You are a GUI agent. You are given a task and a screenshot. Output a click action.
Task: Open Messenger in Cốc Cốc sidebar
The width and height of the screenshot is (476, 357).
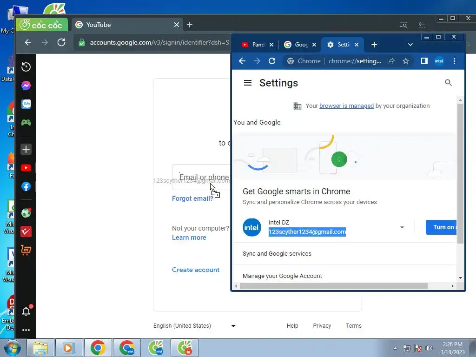click(26, 86)
